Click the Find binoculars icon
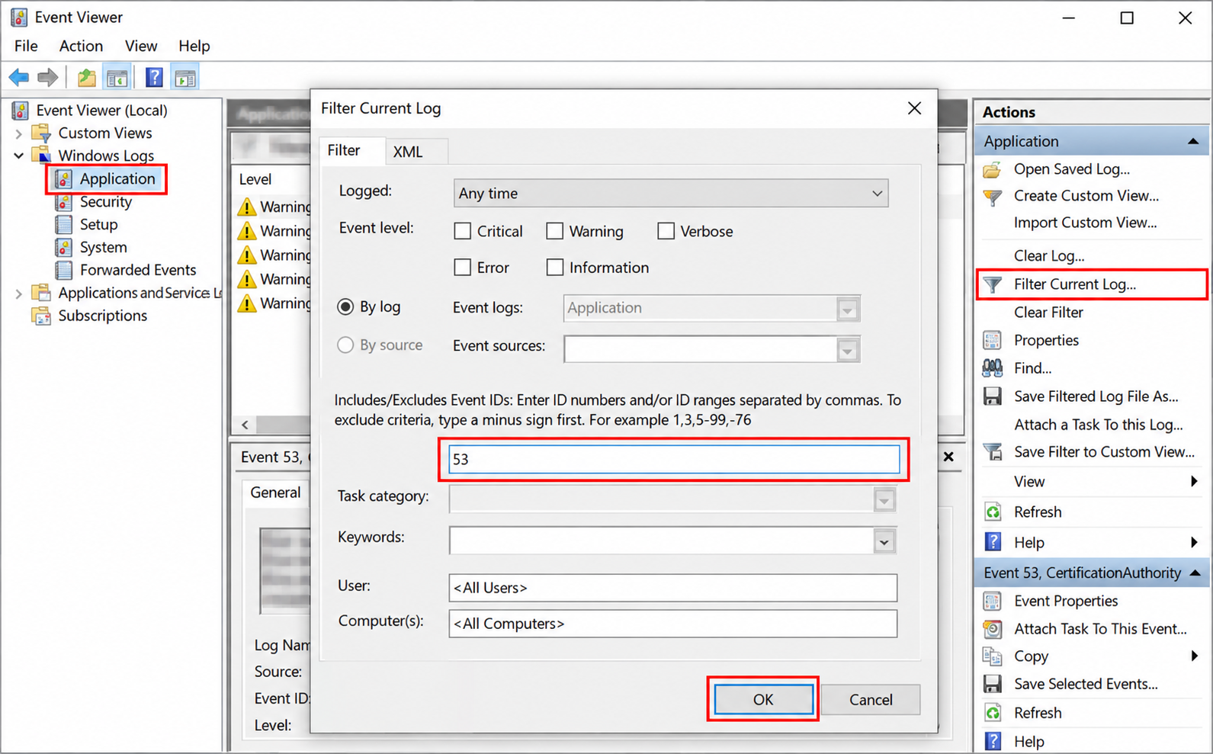 [992, 368]
